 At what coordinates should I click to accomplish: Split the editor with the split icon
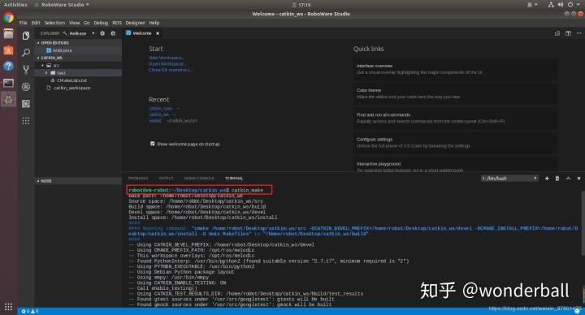[x=568, y=33]
